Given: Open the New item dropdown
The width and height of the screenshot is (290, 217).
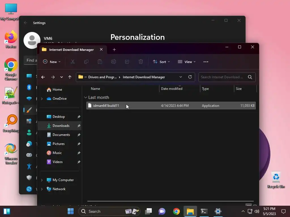Looking at the screenshot, I should [x=52, y=62].
